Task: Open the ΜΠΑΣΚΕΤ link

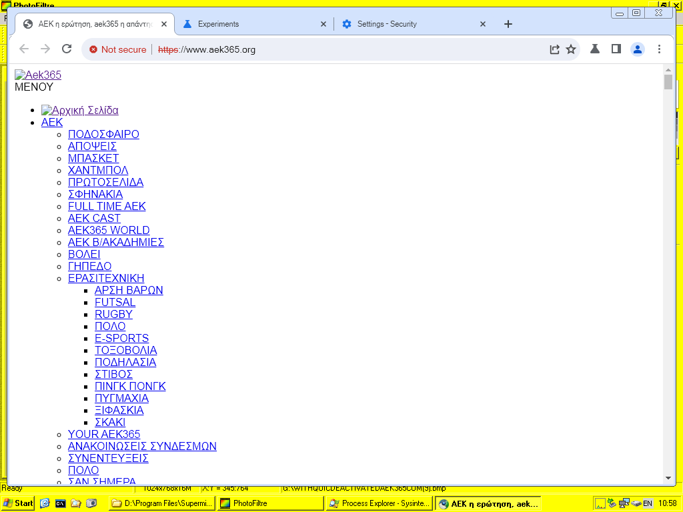Action: (x=93, y=158)
